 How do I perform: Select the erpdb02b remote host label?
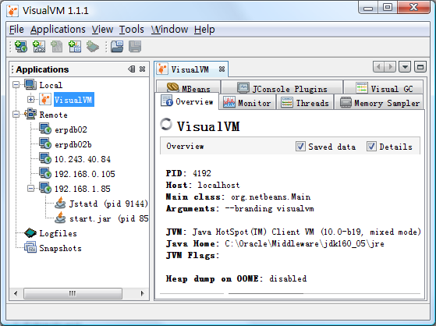coord(73,144)
